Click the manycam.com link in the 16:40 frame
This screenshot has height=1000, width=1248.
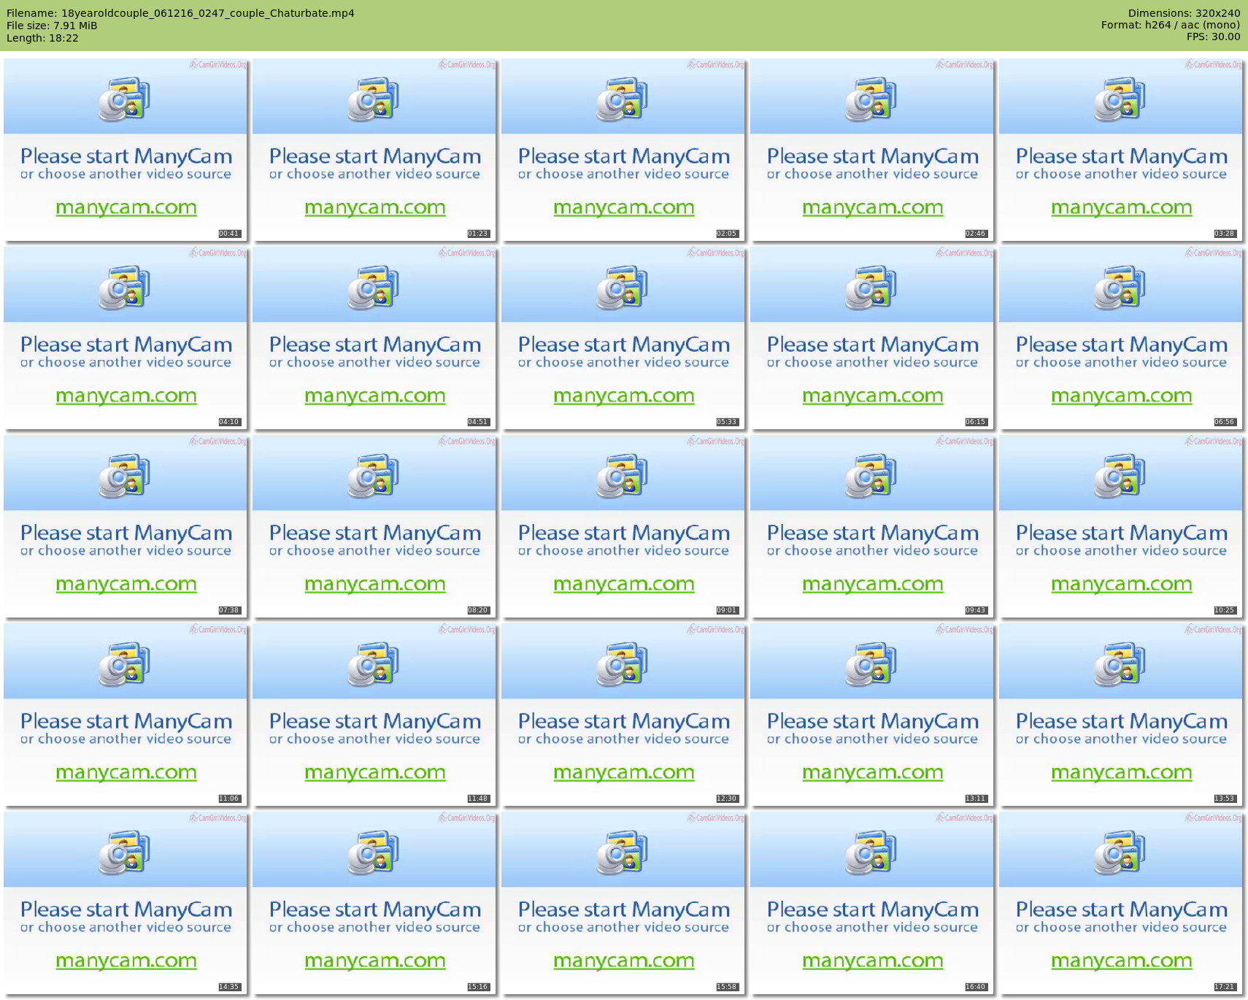pyautogui.click(x=873, y=961)
